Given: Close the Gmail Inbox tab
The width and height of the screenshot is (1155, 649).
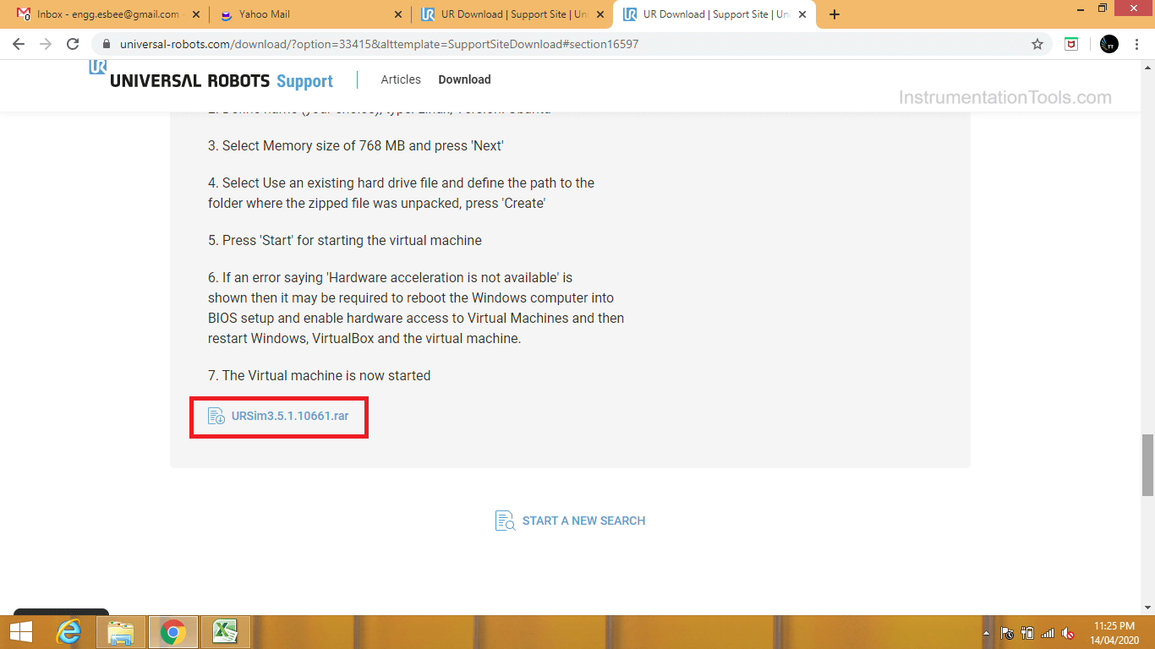Looking at the screenshot, I should tap(196, 14).
